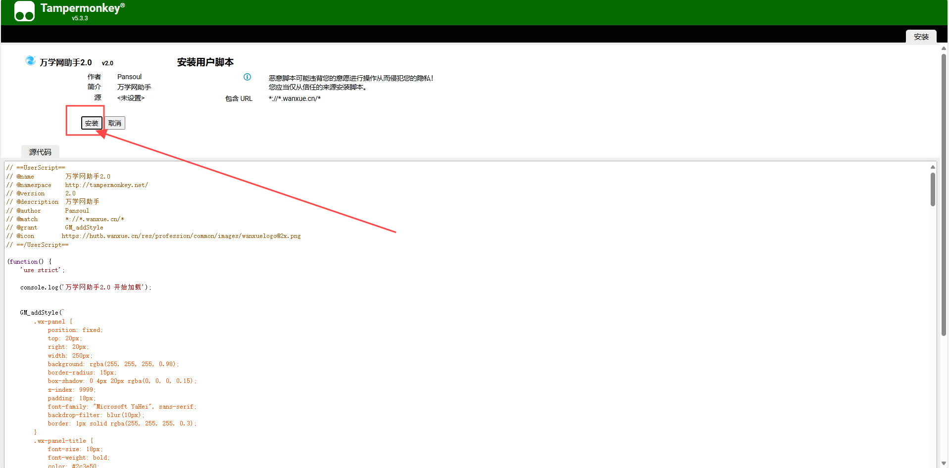Switch to the 源代码 tab

pyautogui.click(x=40, y=152)
